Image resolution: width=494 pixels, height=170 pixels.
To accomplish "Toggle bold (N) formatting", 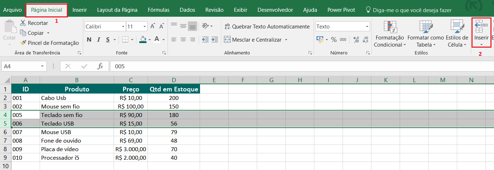I will 89,39.
